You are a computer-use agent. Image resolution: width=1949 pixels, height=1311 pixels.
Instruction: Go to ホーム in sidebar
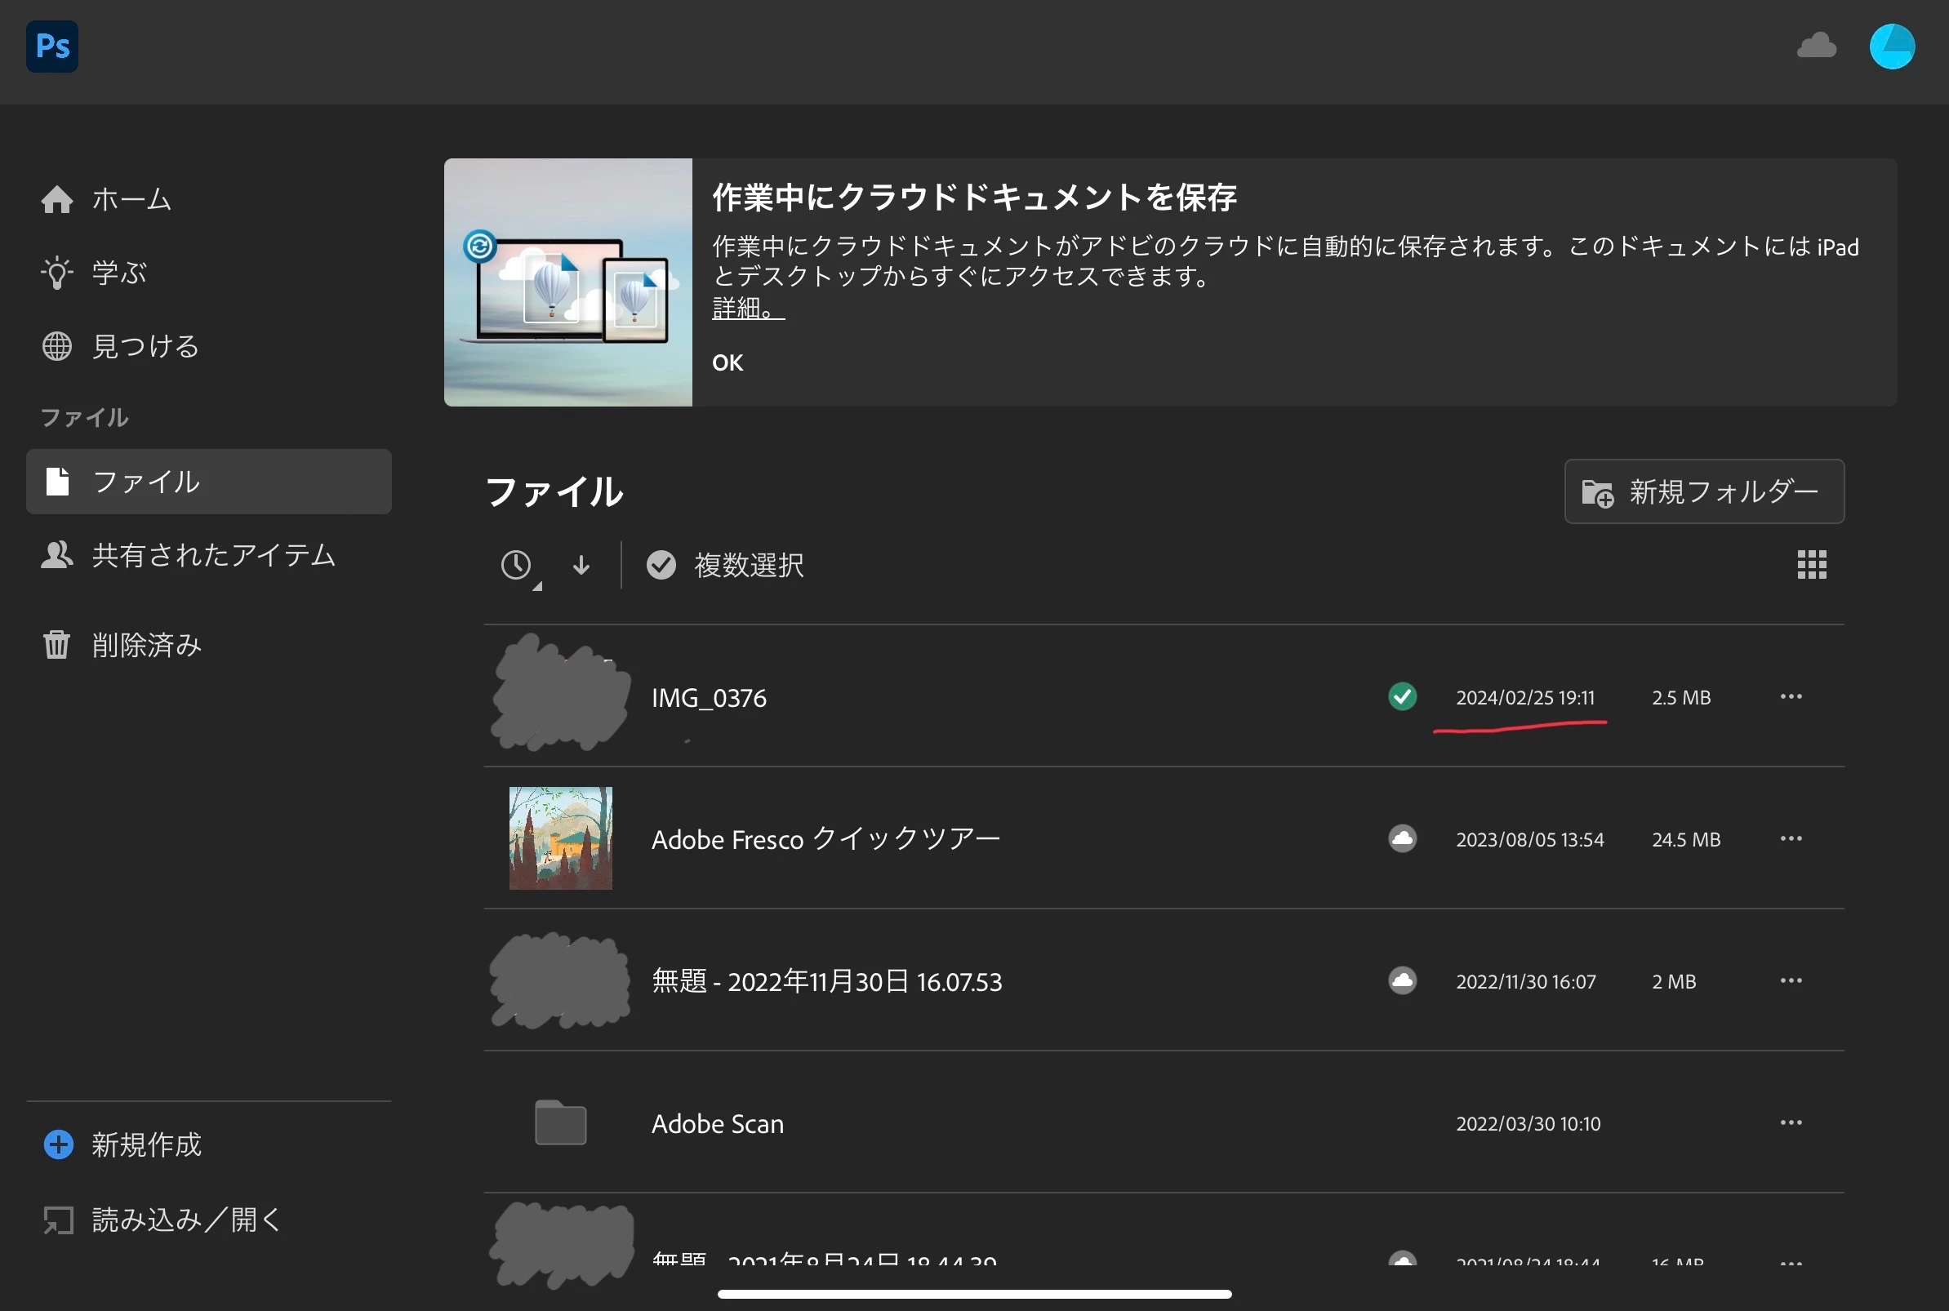131,199
